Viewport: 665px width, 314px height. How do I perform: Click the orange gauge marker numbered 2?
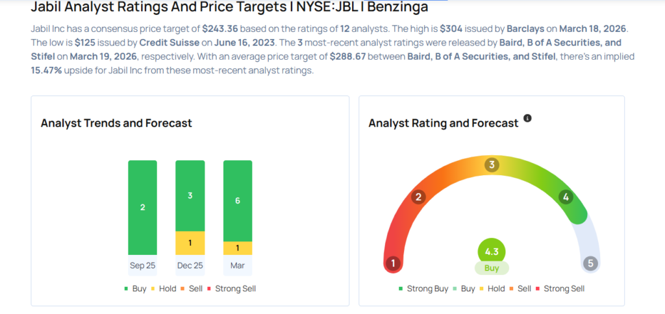(x=419, y=197)
